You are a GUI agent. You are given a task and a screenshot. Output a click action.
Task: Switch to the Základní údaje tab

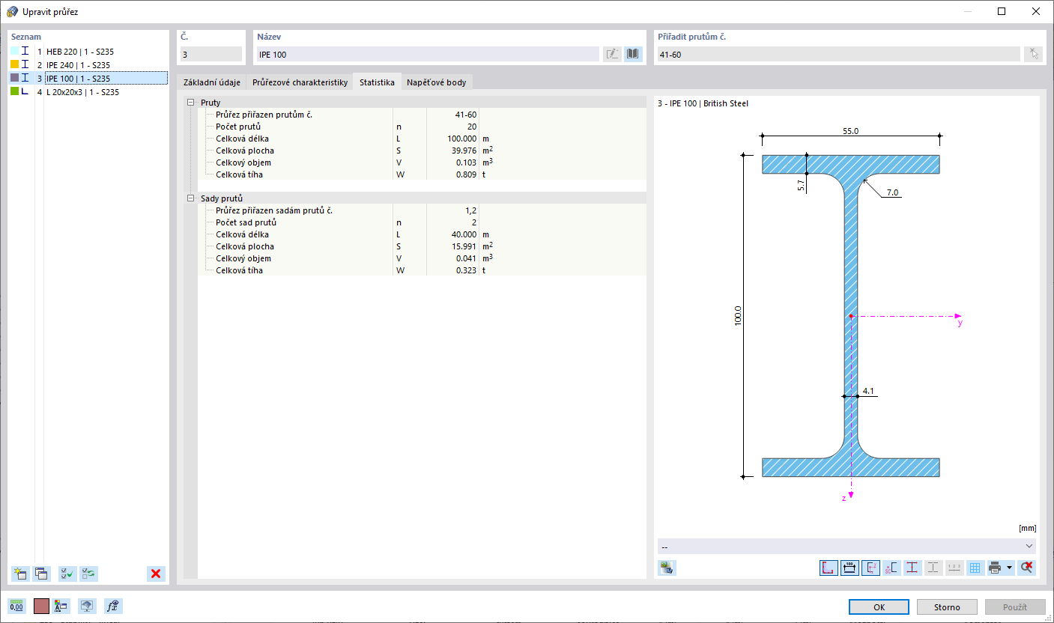point(212,82)
